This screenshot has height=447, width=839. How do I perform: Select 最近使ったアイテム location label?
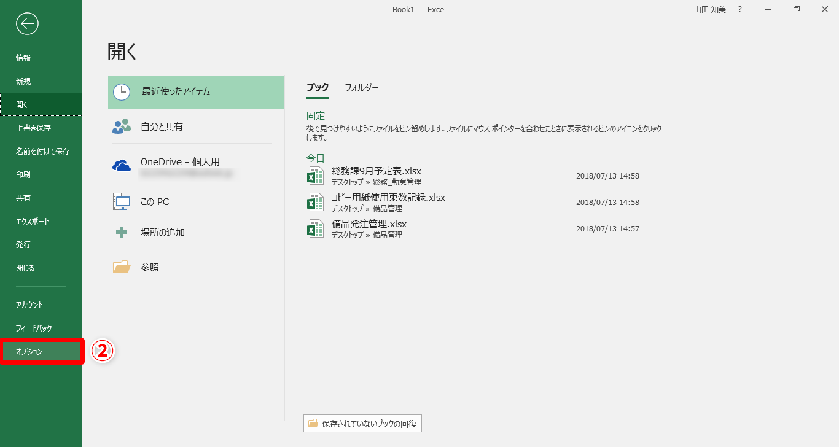point(176,91)
